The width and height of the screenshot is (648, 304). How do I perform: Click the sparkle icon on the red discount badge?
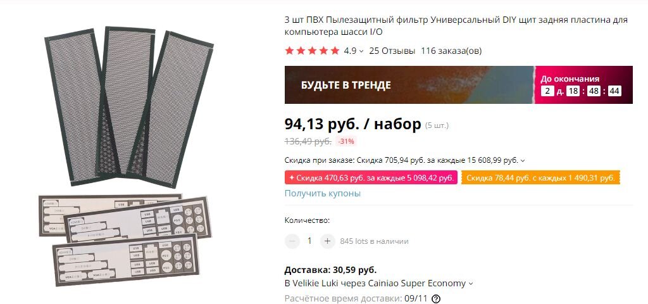[292, 178]
